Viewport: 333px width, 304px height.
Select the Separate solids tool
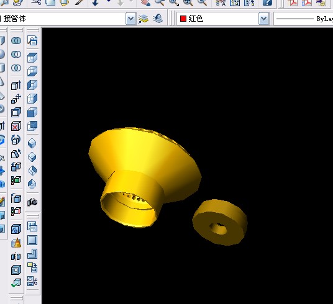(x=16, y=256)
